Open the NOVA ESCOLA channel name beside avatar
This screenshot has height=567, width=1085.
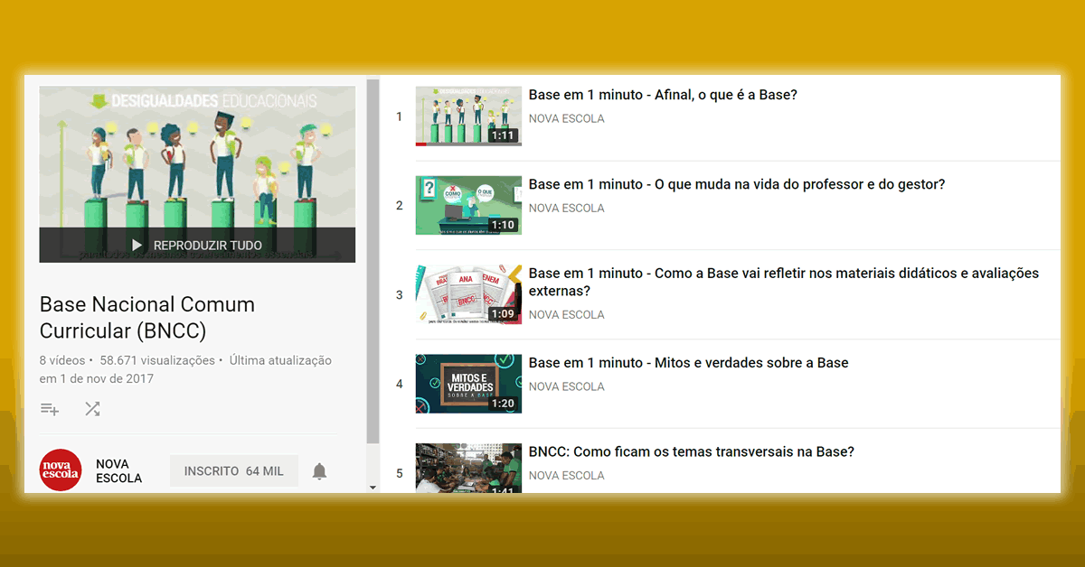pyautogui.click(x=119, y=471)
